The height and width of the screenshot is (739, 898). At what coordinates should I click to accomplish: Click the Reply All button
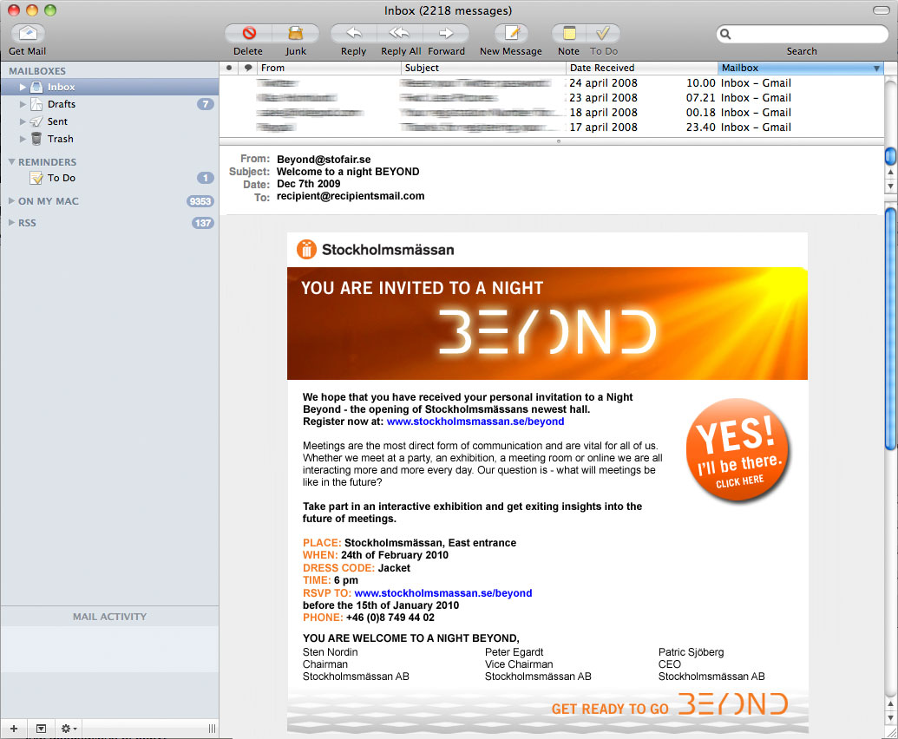(399, 33)
